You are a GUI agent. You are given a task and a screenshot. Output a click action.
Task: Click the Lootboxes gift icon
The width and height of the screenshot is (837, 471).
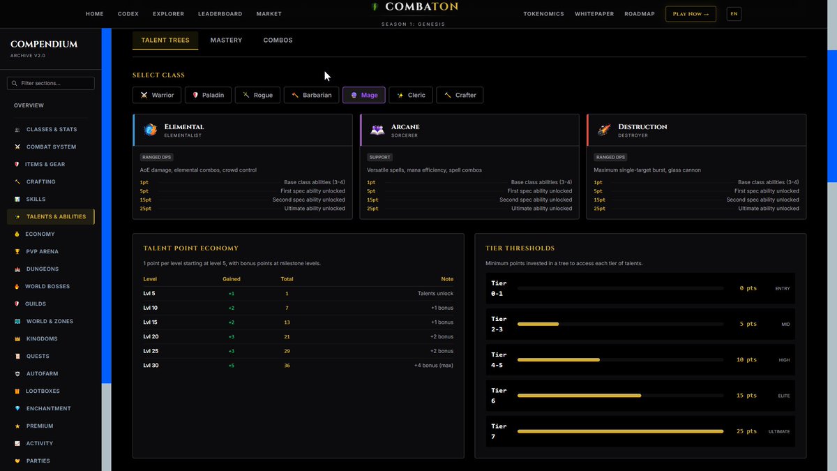(17, 391)
